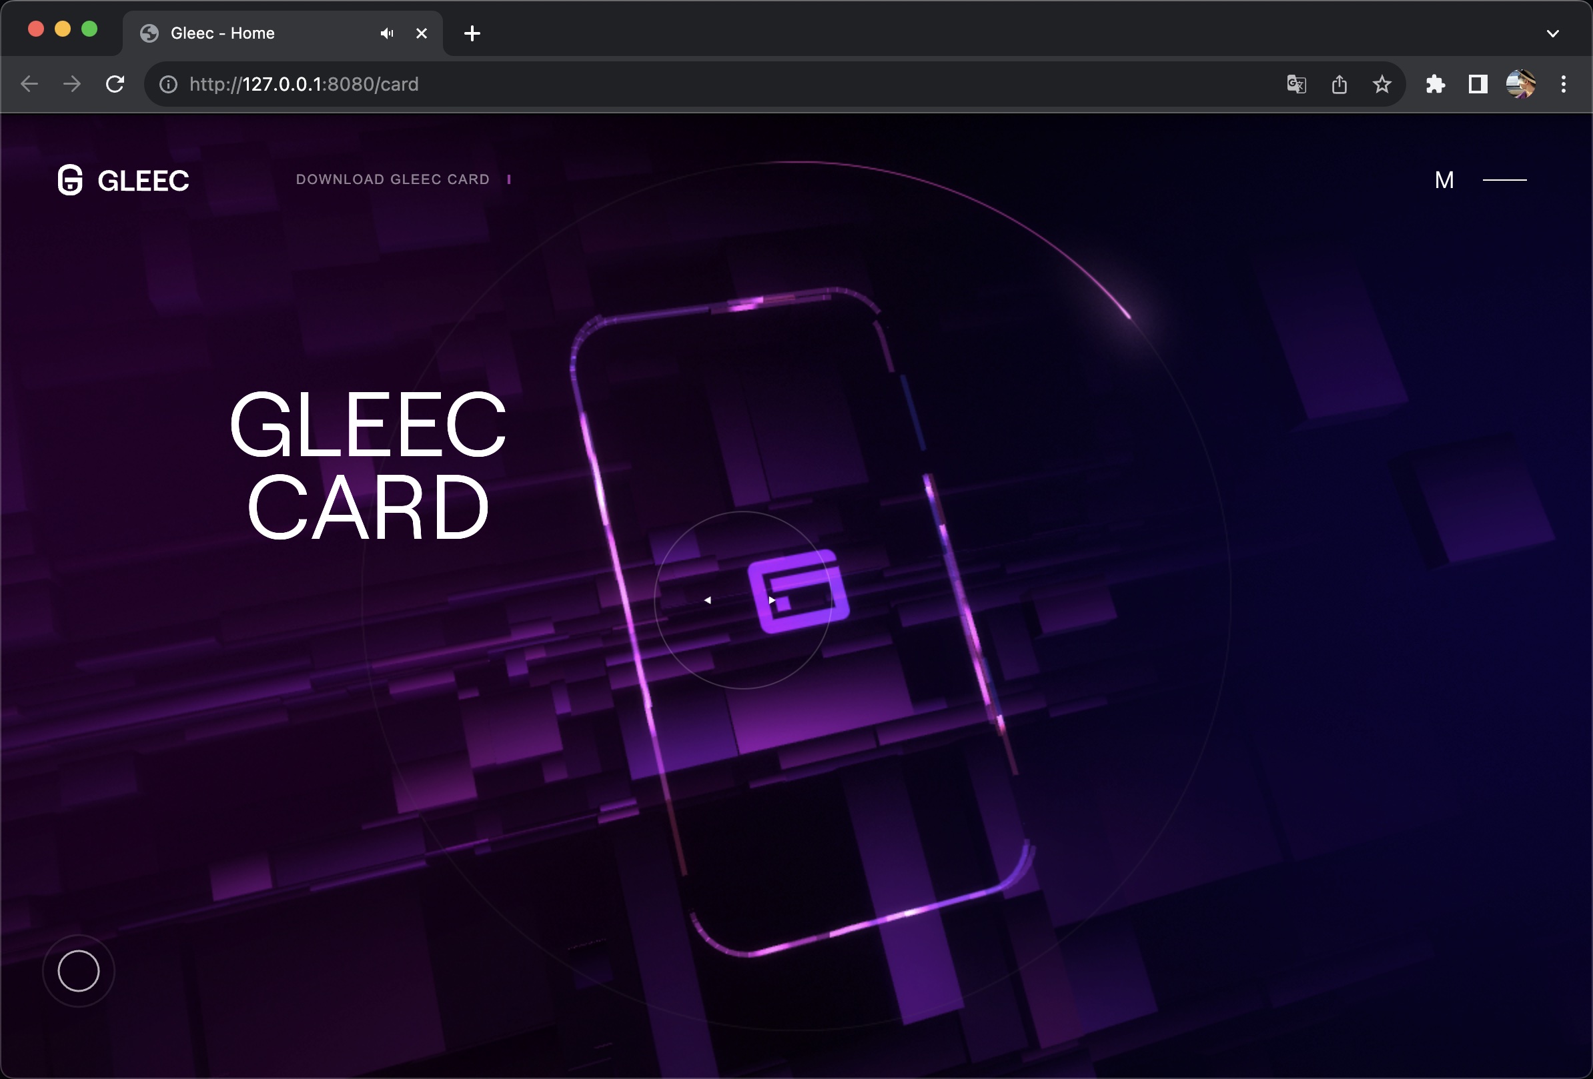Open a new browser tab

click(x=472, y=33)
